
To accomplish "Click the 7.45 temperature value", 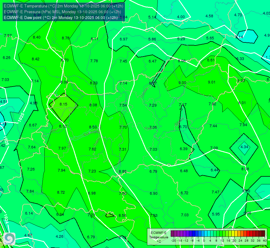I will pyautogui.click(x=123, y=61).
